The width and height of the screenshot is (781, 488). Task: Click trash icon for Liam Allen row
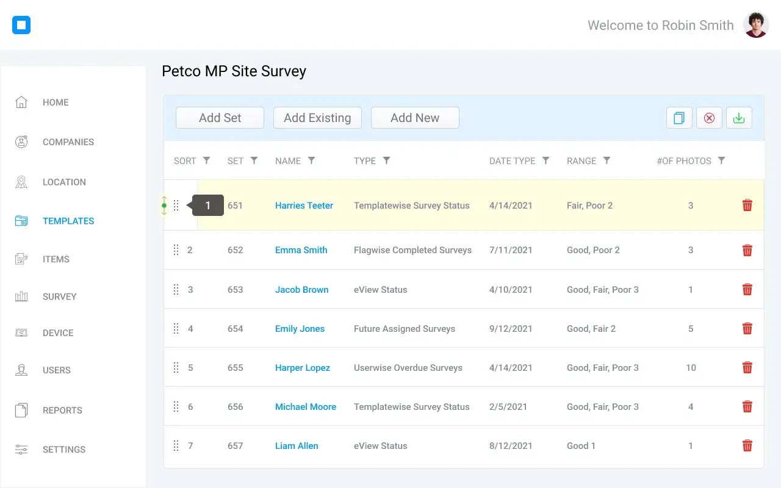tap(747, 446)
